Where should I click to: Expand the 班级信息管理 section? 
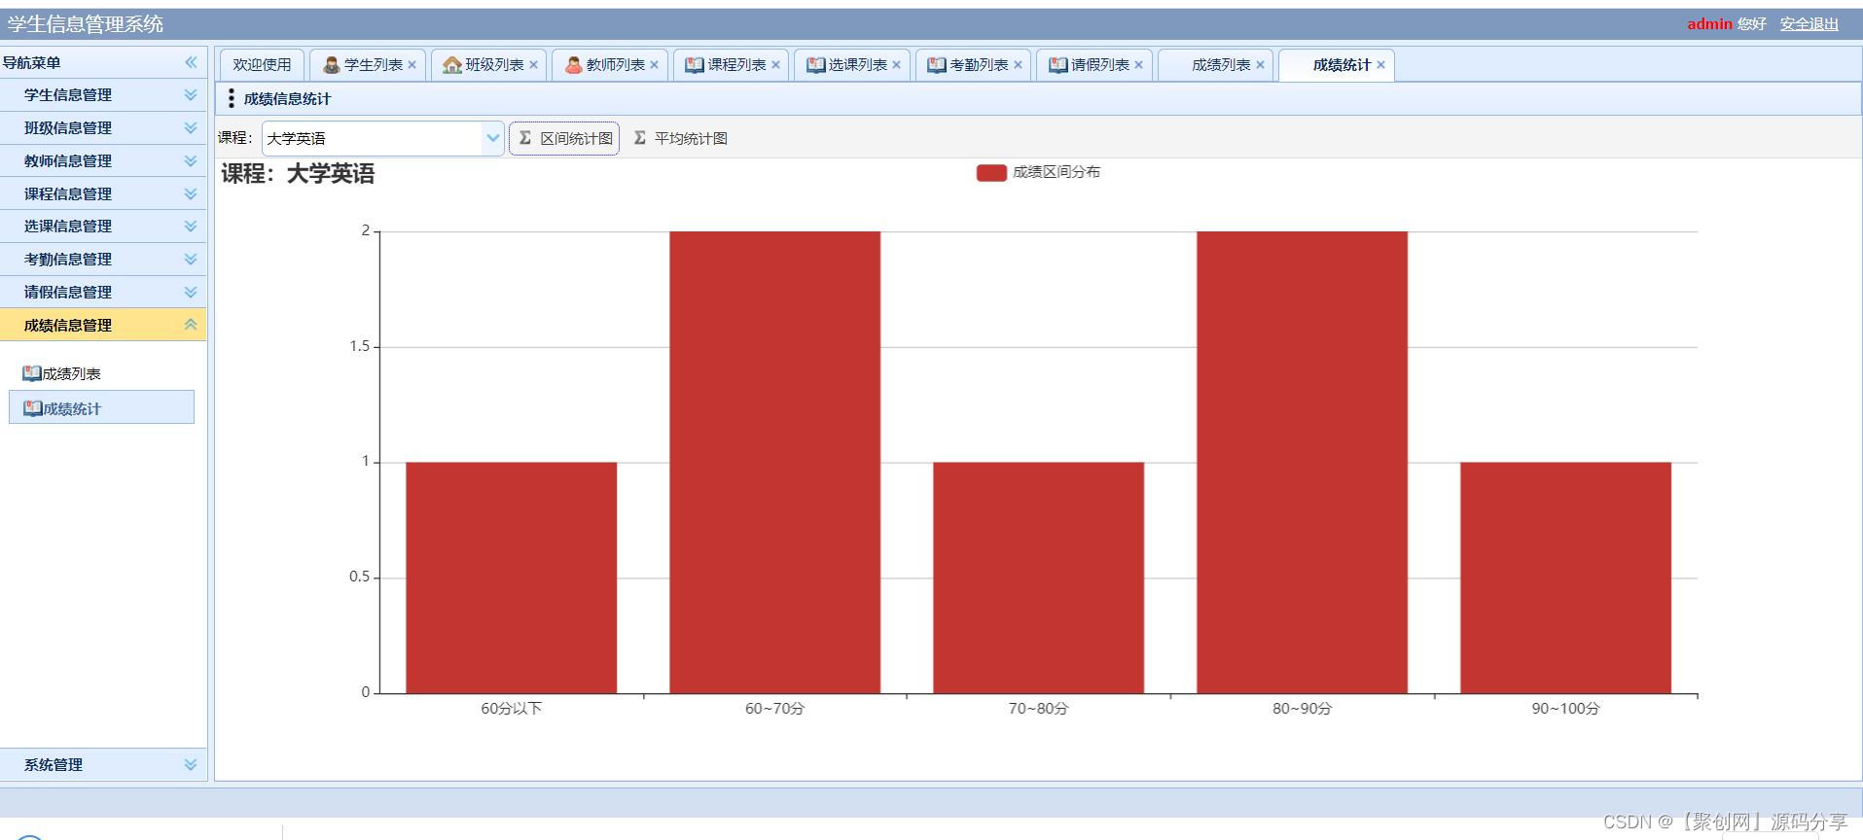[x=191, y=128]
